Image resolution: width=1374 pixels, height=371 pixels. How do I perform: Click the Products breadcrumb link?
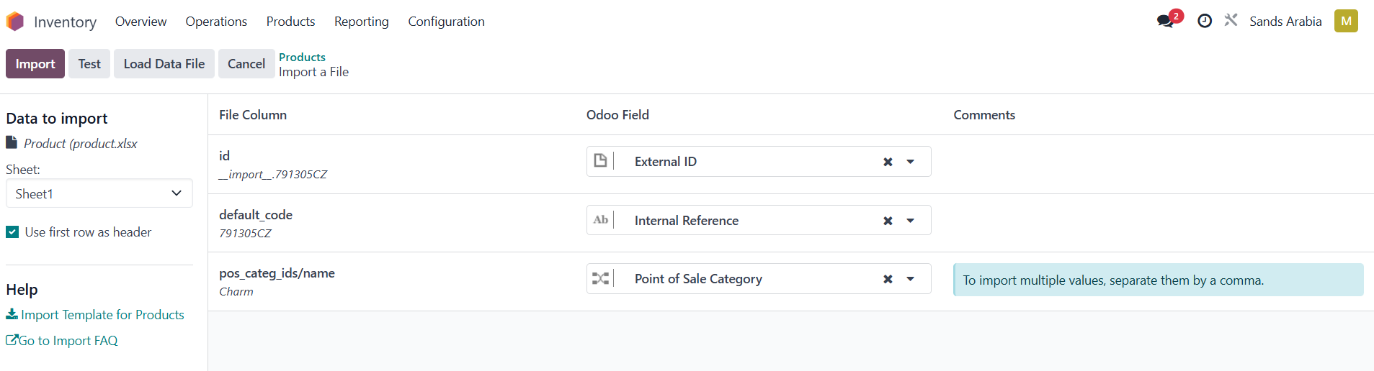coord(302,57)
